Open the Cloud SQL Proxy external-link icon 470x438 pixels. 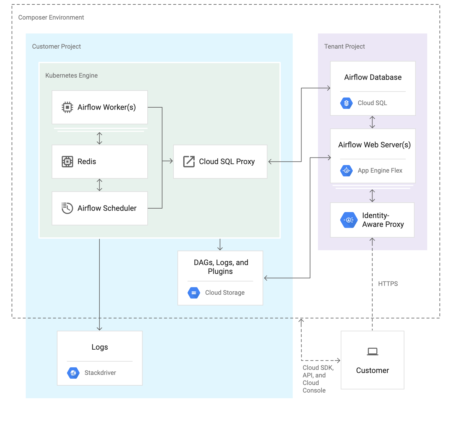pyautogui.click(x=188, y=161)
